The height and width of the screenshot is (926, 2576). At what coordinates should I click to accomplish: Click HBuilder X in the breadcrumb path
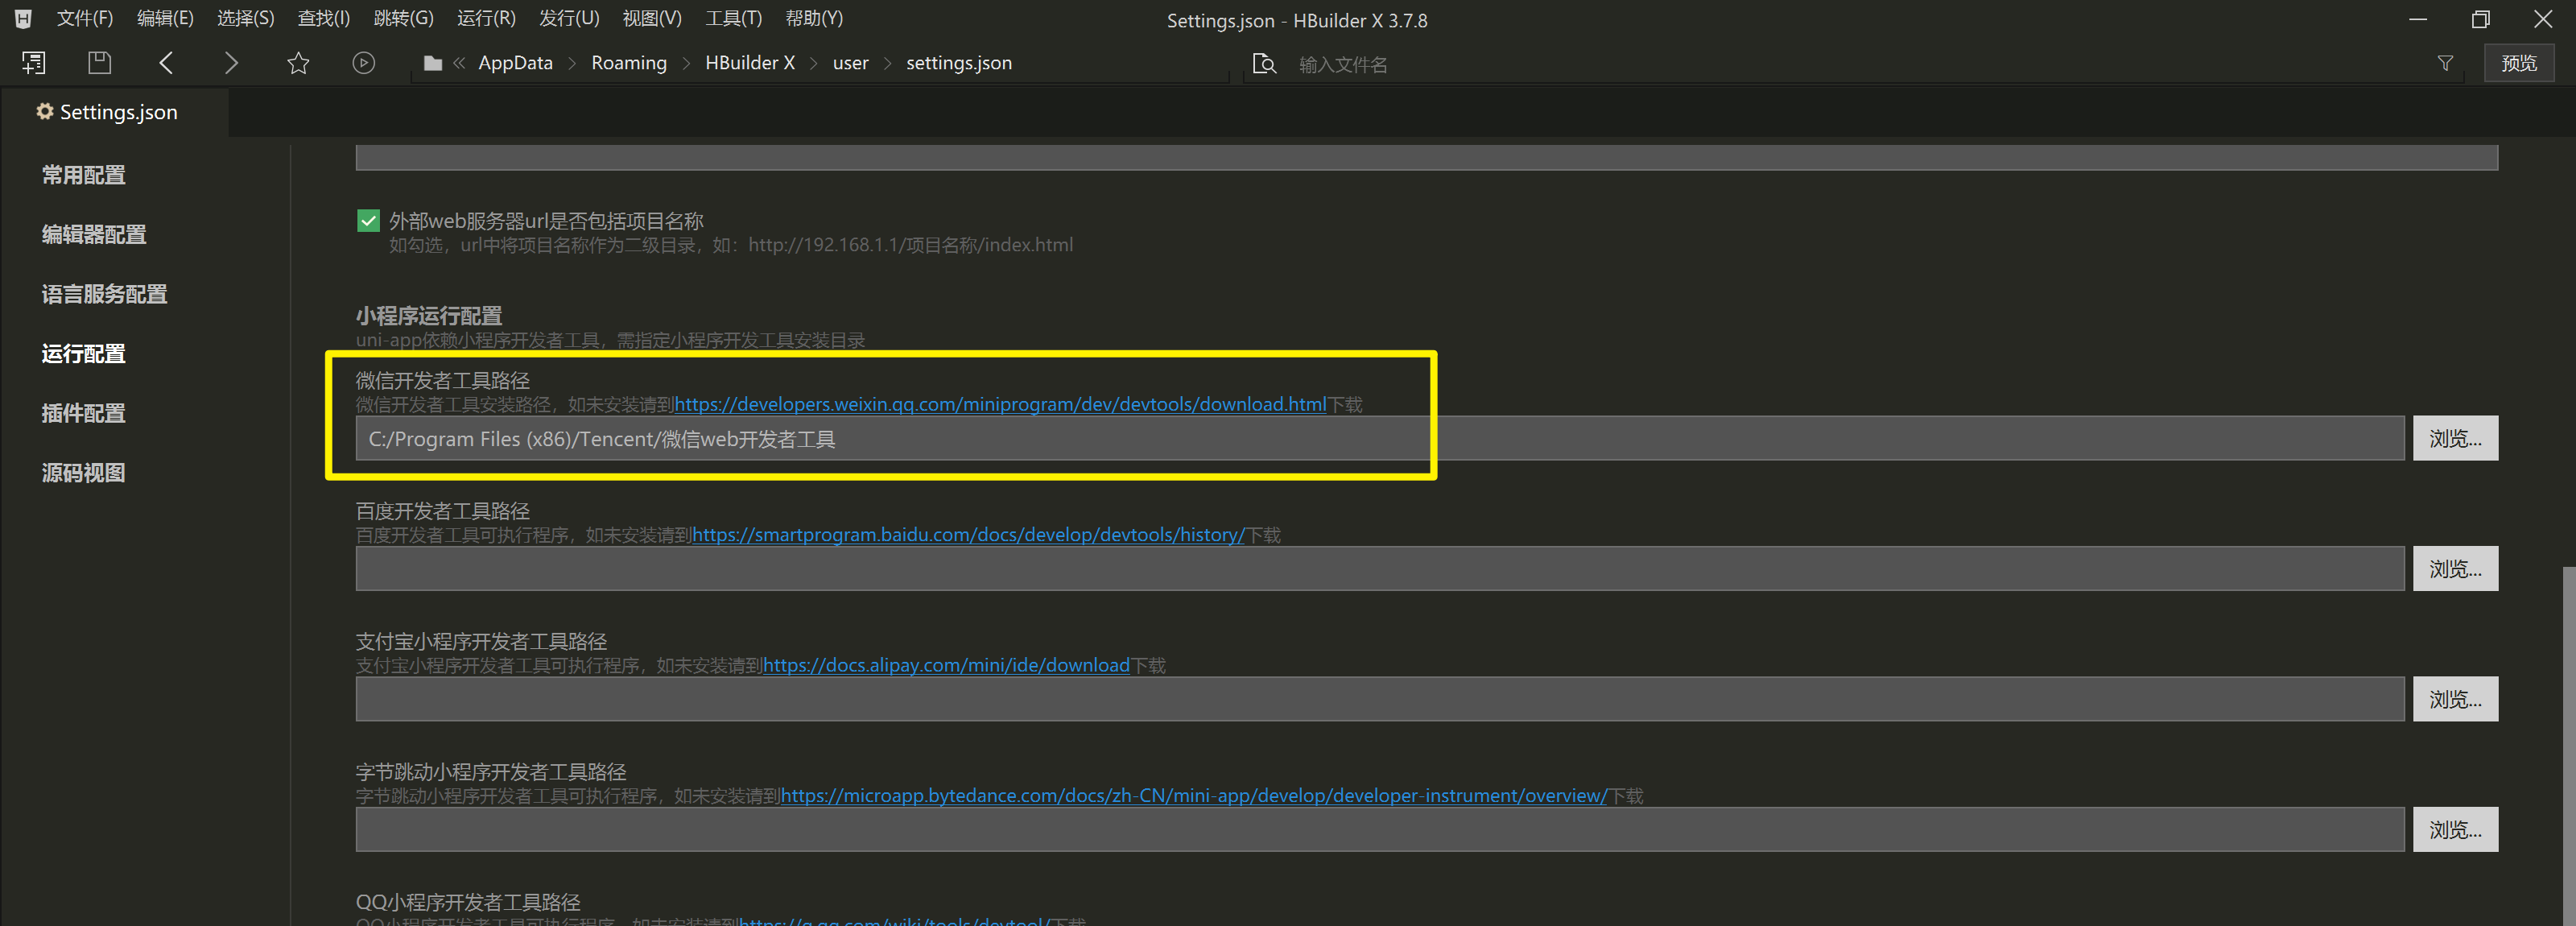(750, 63)
